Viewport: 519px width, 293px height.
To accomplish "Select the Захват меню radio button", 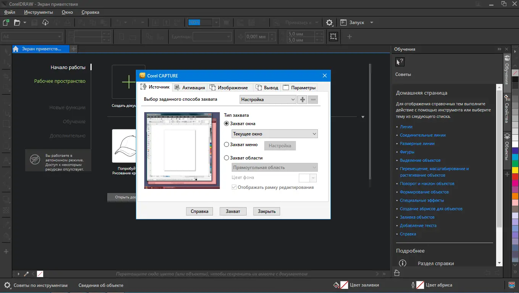I will point(227,145).
